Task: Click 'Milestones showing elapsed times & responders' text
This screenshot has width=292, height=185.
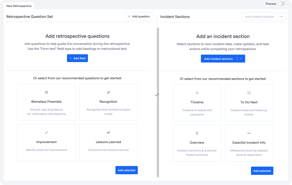Action: point(249,153)
